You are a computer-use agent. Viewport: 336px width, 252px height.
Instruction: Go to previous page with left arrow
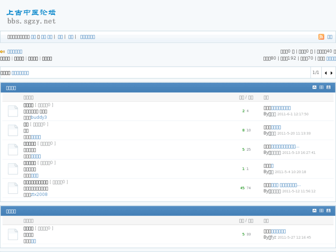[326, 73]
